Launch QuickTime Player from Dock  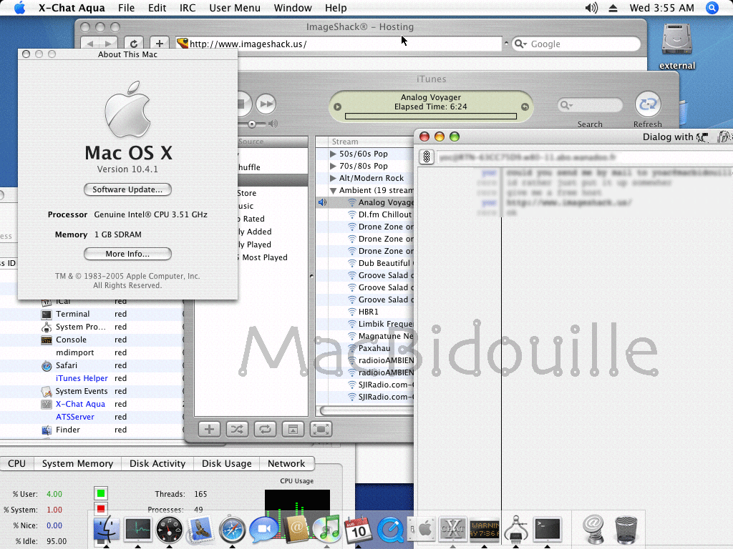pos(390,530)
